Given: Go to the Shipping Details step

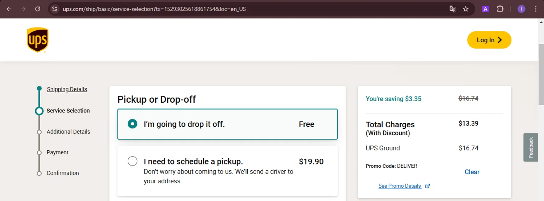Looking at the screenshot, I should click(67, 89).
